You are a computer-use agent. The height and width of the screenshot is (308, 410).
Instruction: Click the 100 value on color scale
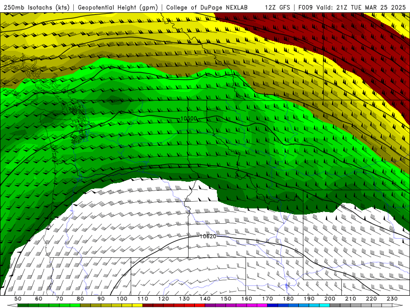click(x=122, y=299)
